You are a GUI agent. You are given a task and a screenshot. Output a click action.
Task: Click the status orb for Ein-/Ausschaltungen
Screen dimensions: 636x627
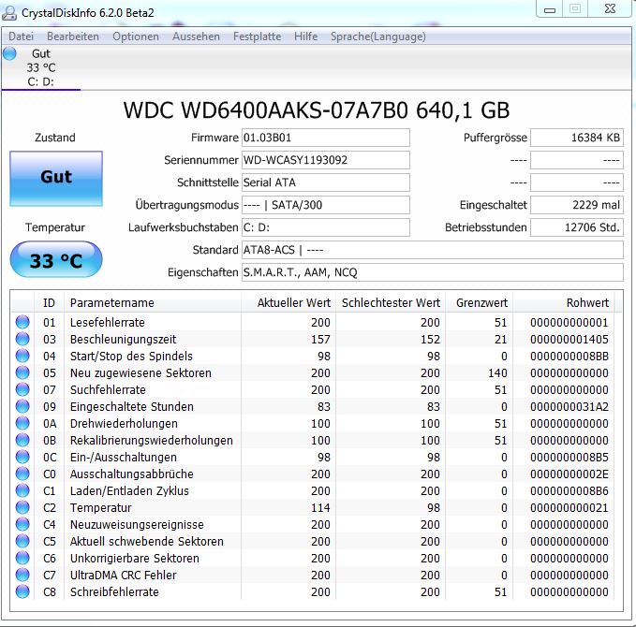(22, 457)
